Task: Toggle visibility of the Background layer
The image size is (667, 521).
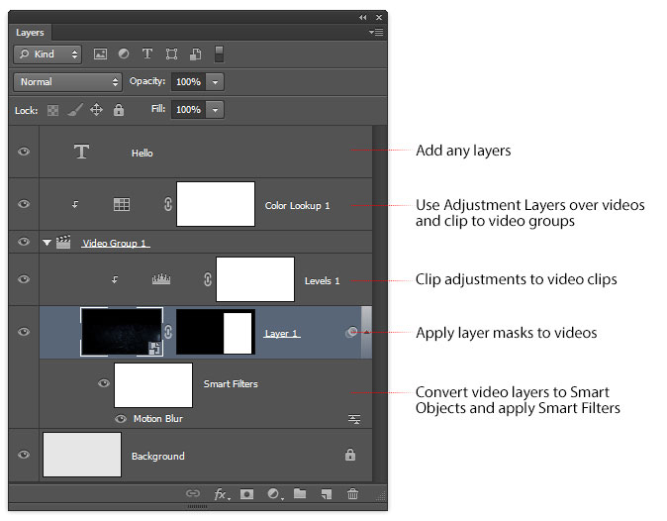Action: 24,455
